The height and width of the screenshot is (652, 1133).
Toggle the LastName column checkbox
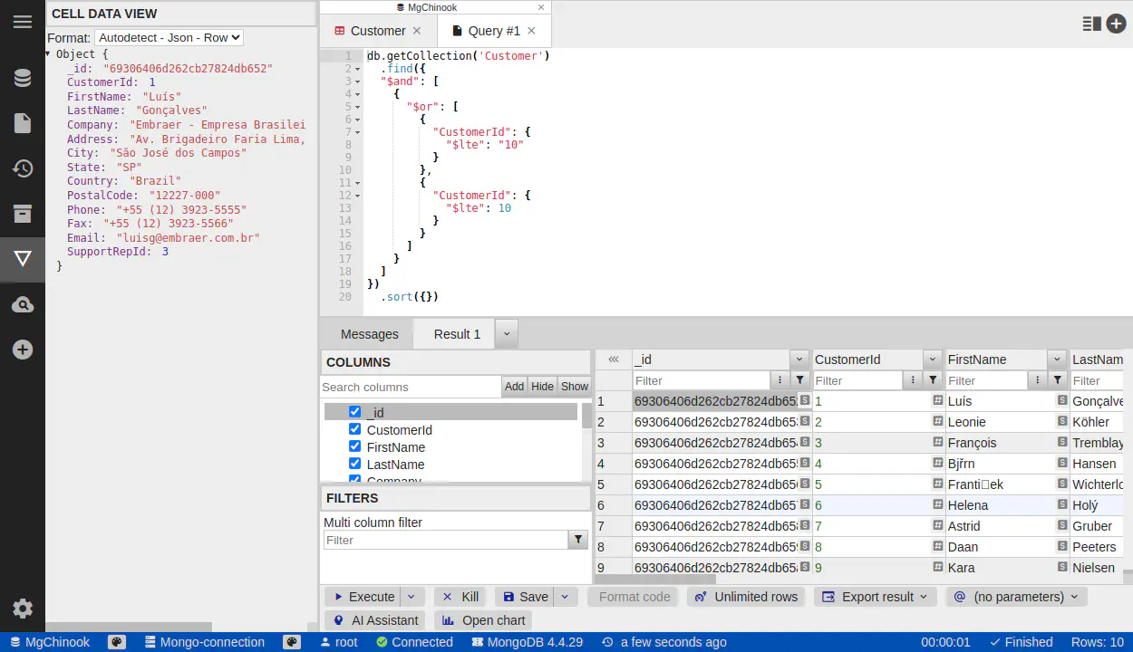(x=354, y=464)
